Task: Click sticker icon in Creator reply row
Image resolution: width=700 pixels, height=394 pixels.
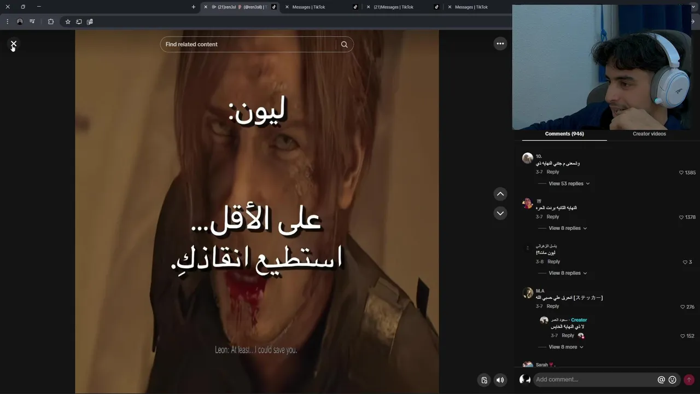Action: tap(581, 335)
